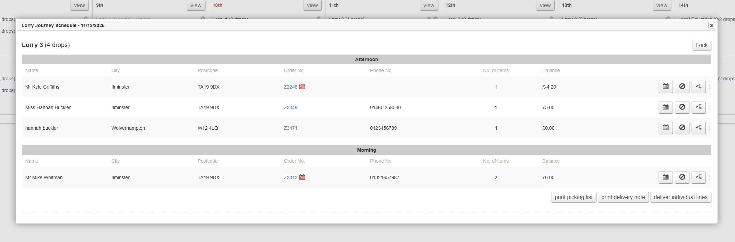Click the cancel icon for Mr Kyle Griffiths
Viewport: 735px width, 242px height.
point(682,87)
